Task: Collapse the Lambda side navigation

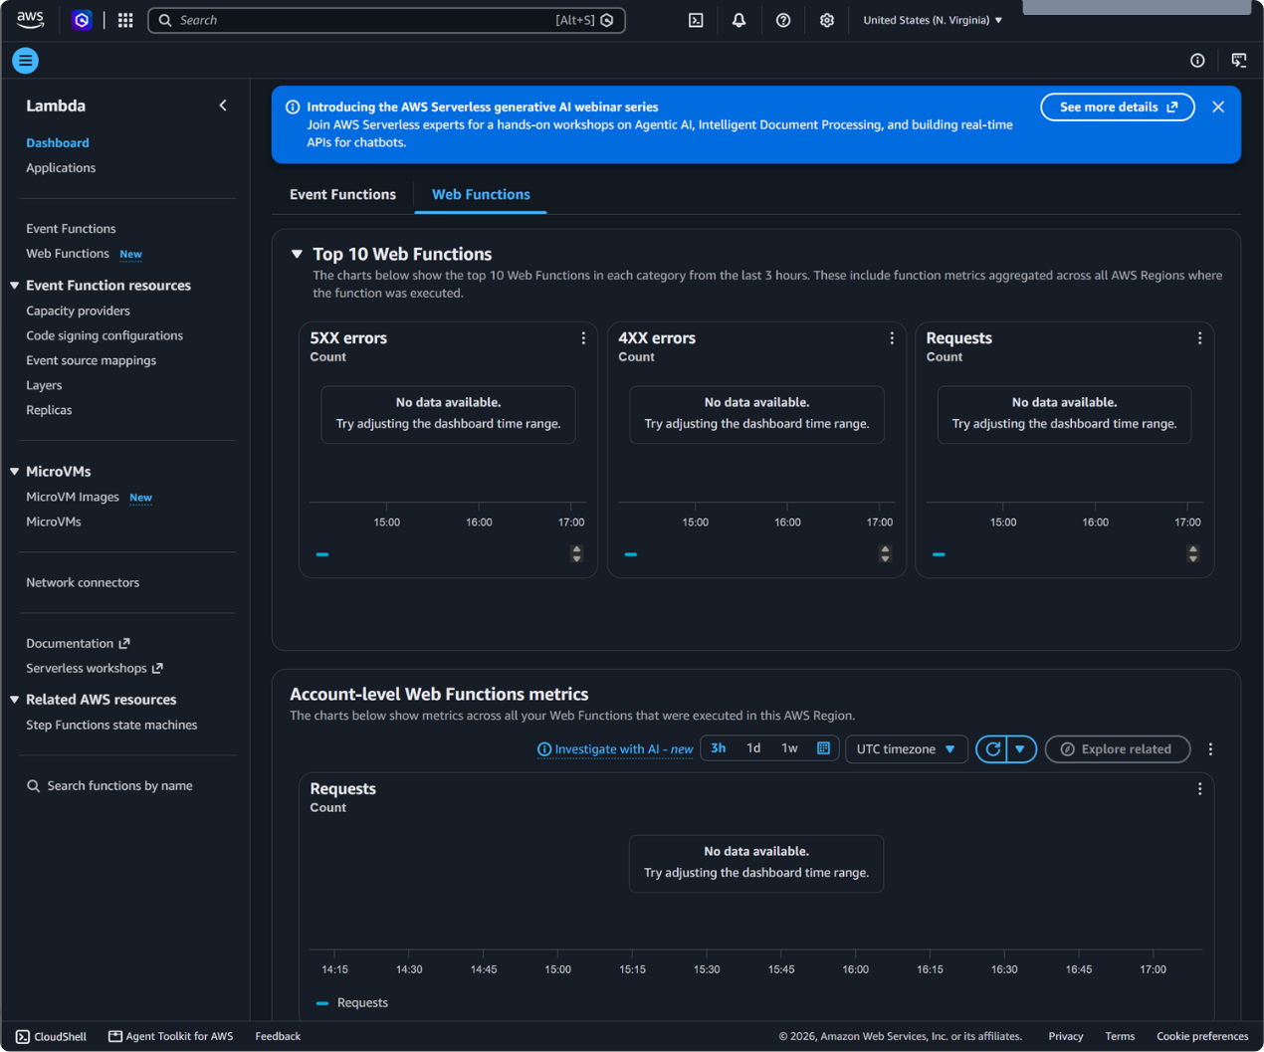Action: [x=223, y=105]
